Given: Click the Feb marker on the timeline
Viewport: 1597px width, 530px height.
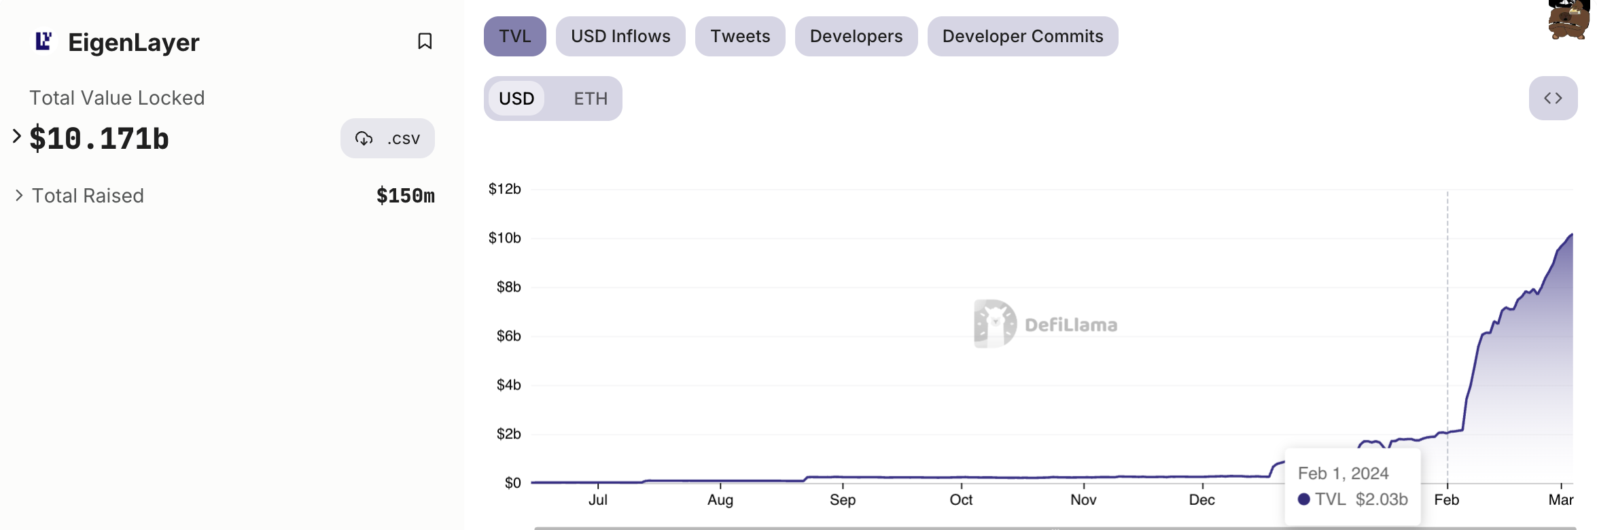Looking at the screenshot, I should (1447, 499).
